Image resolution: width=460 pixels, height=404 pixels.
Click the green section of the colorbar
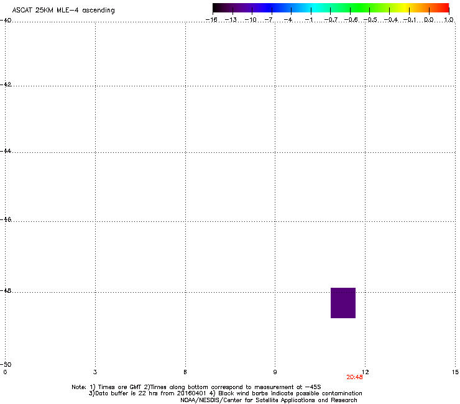click(360, 8)
